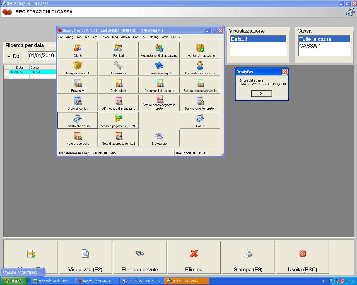Viewport: 357px width, 285px height.
Task: Select CASSA 1 in Cassa list
Action: [324, 46]
